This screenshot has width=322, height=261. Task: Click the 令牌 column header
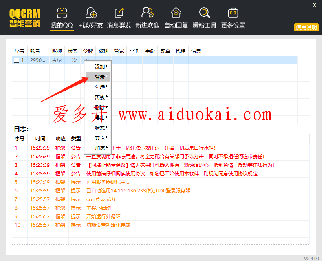click(88, 51)
